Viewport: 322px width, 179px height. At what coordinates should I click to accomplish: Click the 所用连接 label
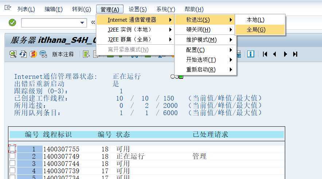pos(30,105)
